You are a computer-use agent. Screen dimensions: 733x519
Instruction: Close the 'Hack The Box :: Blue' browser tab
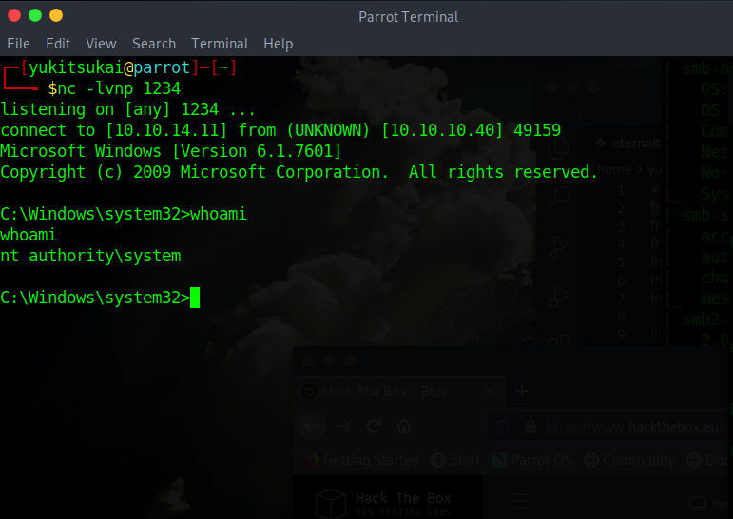click(x=490, y=392)
